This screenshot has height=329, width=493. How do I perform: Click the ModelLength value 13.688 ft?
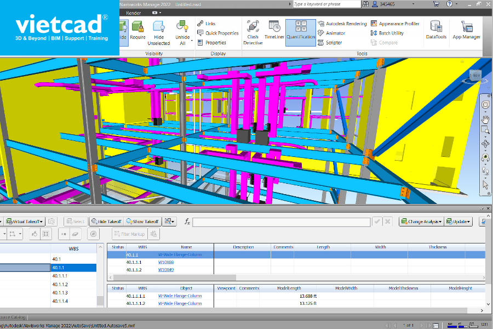click(308, 296)
